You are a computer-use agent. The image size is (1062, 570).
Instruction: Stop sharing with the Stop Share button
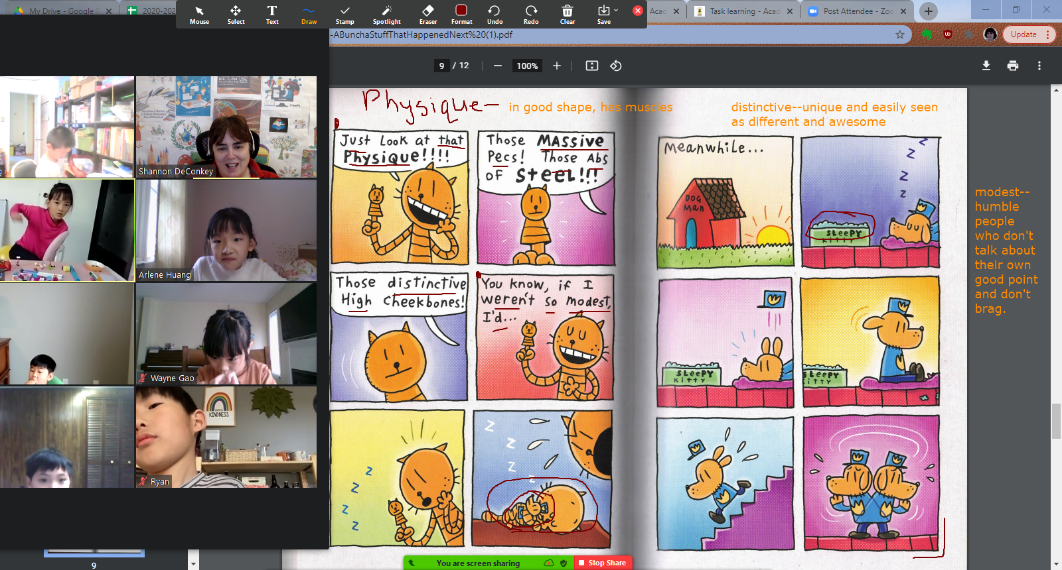[601, 563]
